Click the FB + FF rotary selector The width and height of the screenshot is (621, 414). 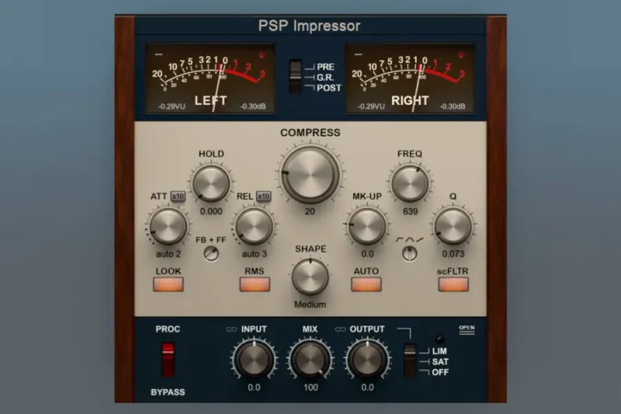tap(211, 253)
